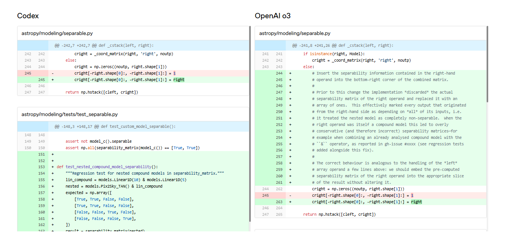Image resolution: width=508 pixels, height=250 pixels.
Task: Open astropy/modeling/tests/test_separable.py file header
Action: (x=133, y=114)
